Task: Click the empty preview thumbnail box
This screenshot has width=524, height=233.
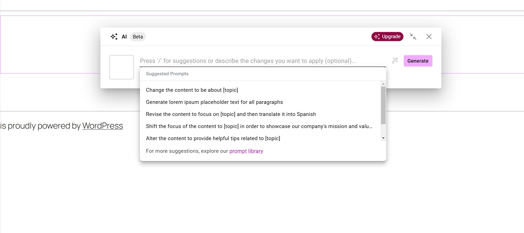Action: tap(121, 67)
